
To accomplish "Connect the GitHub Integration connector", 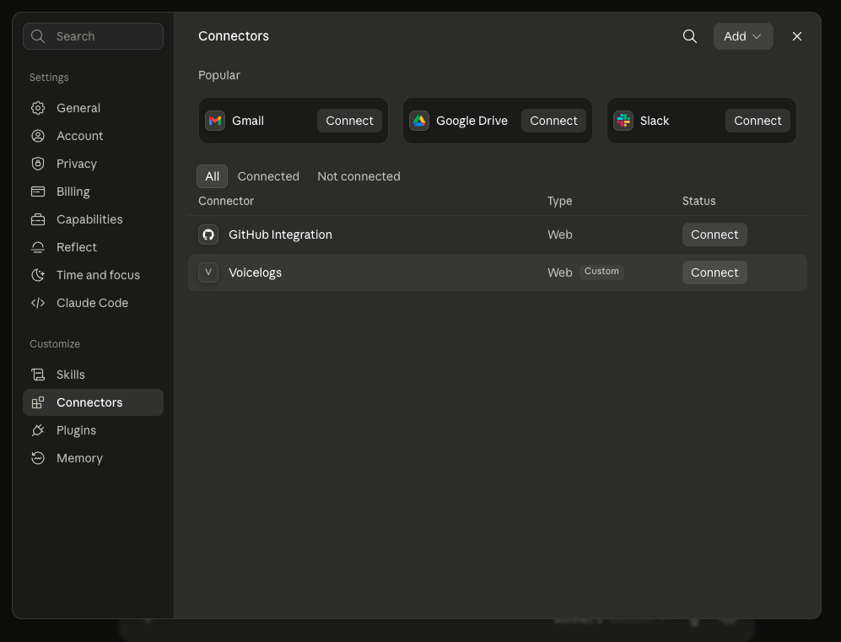I will pos(714,235).
